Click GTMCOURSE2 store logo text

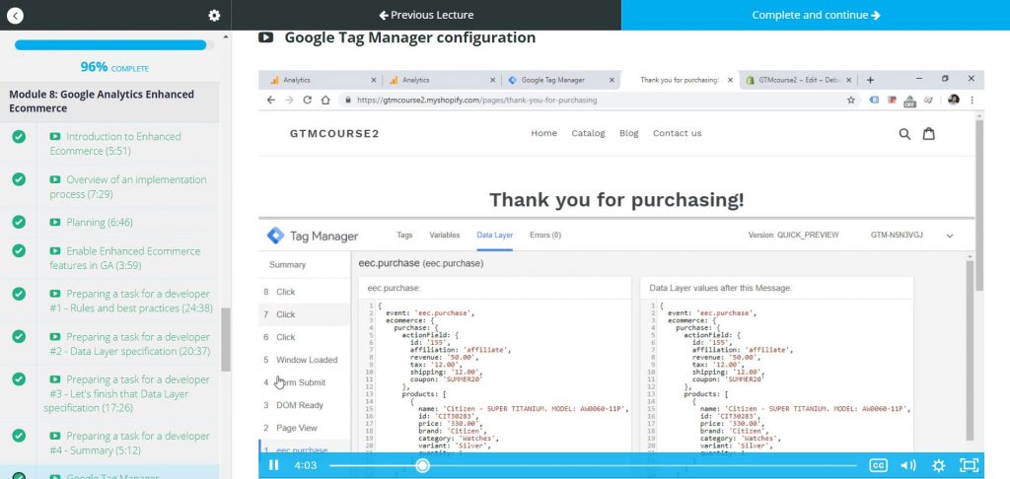[334, 134]
